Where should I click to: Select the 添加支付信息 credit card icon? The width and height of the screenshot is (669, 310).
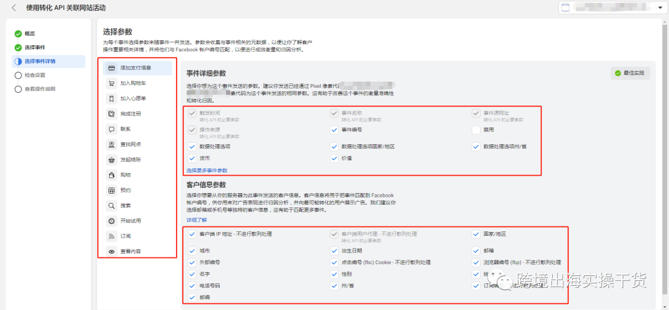[111, 68]
